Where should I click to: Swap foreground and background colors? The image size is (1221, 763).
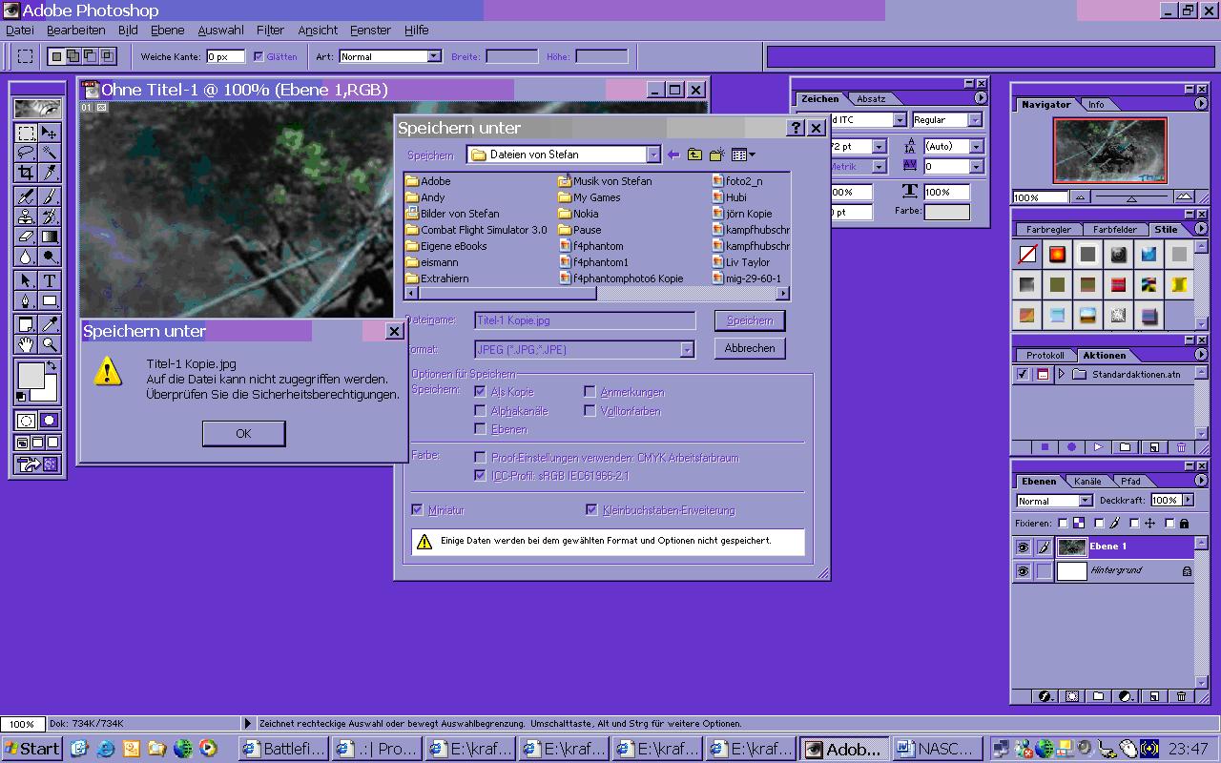[52, 366]
